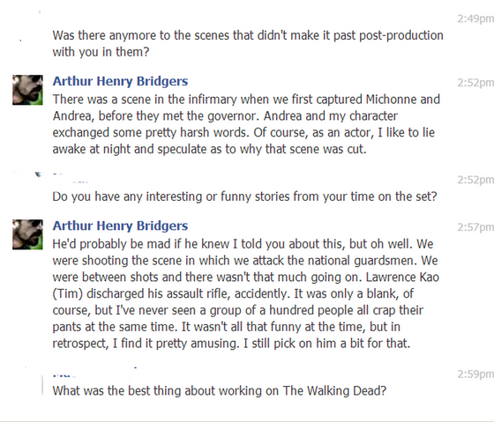The width and height of the screenshot is (494, 422).
Task: Click 2:52pm timestamp next to Arthur's infirmary reply
Action: tap(475, 83)
